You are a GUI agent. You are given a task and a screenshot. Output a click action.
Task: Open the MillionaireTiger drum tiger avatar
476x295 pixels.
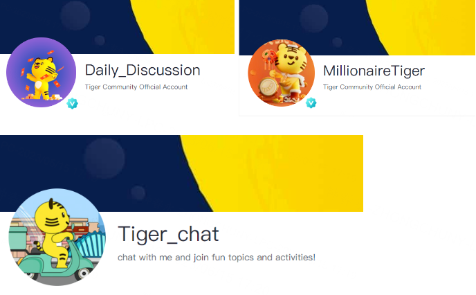(x=281, y=73)
